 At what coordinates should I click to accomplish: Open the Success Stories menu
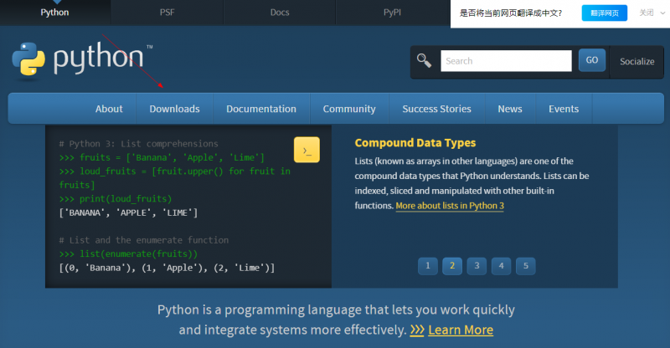(x=436, y=109)
